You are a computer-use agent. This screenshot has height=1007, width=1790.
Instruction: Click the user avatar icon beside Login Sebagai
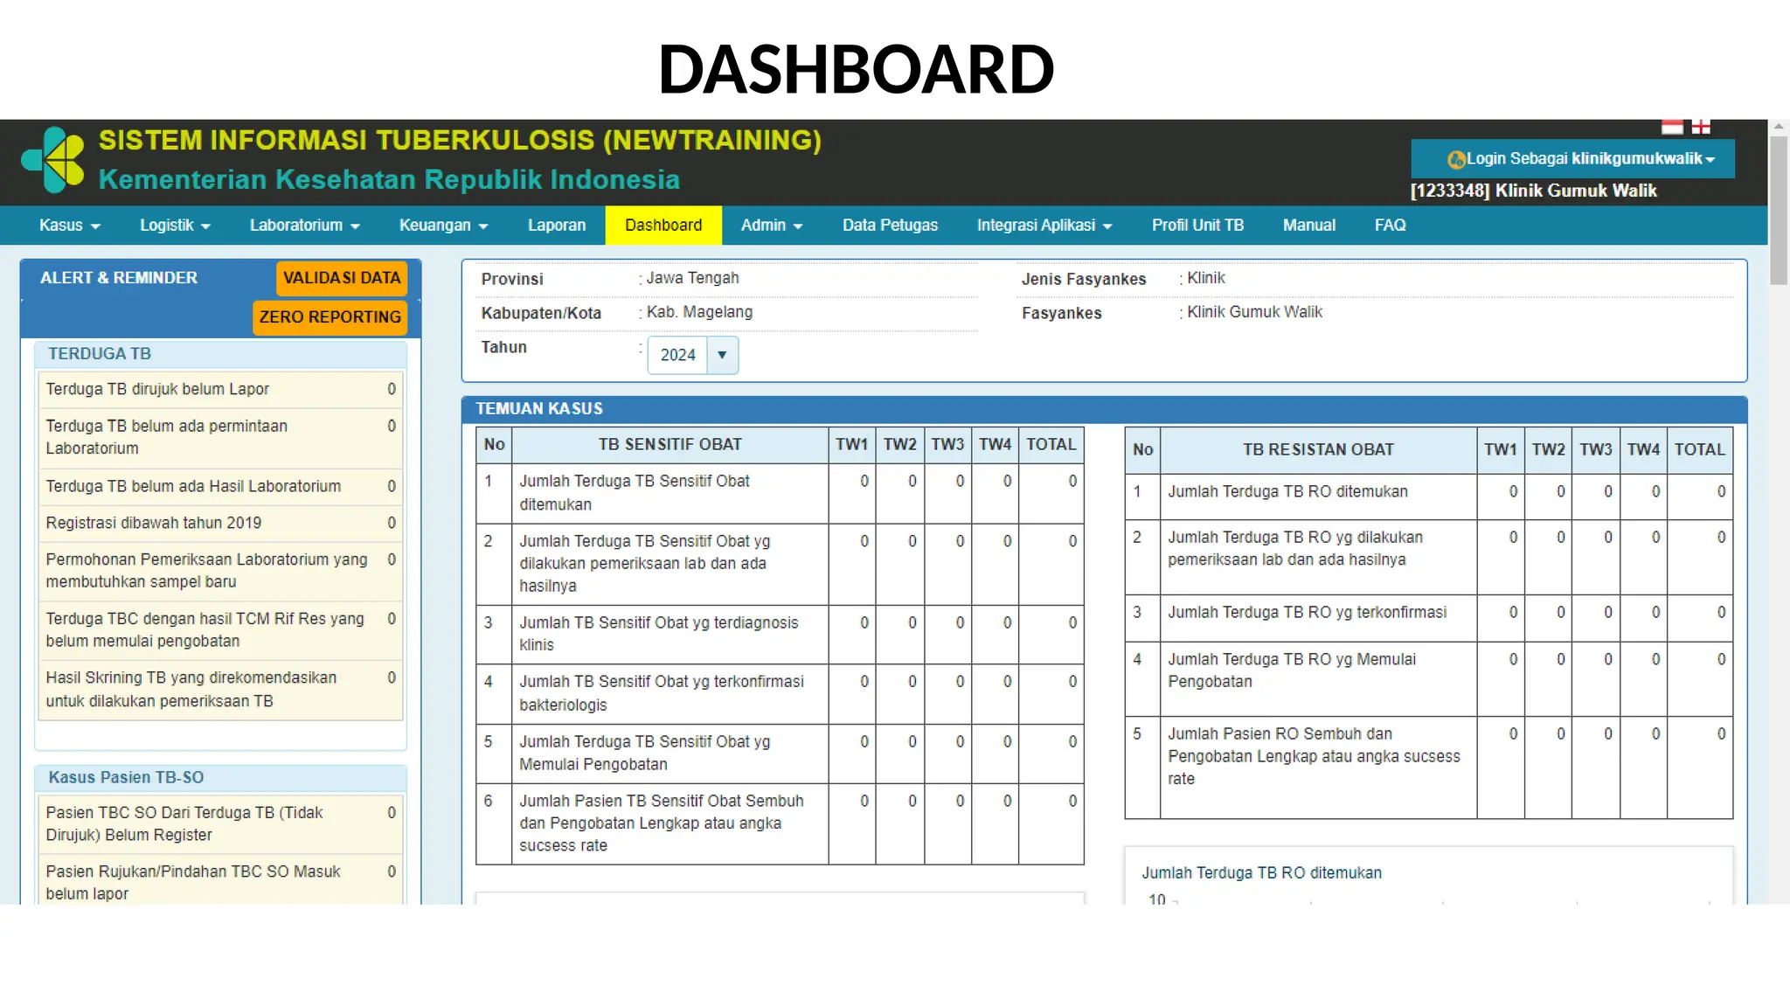coord(1456,160)
